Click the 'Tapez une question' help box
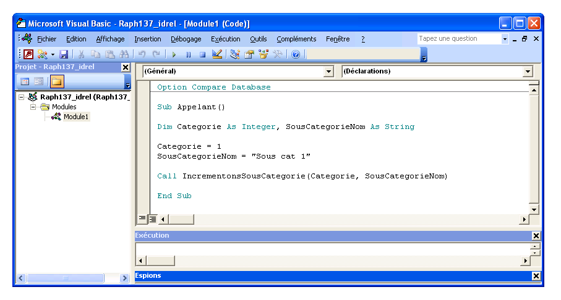Screen dimensions: 561x300 460,38
